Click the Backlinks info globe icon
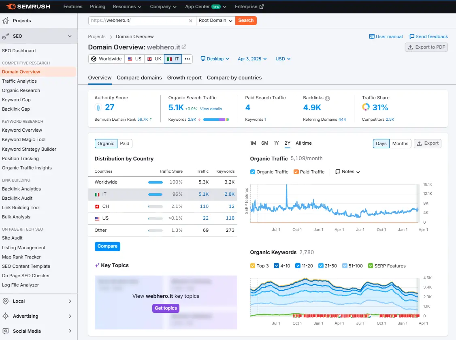 click(x=328, y=98)
